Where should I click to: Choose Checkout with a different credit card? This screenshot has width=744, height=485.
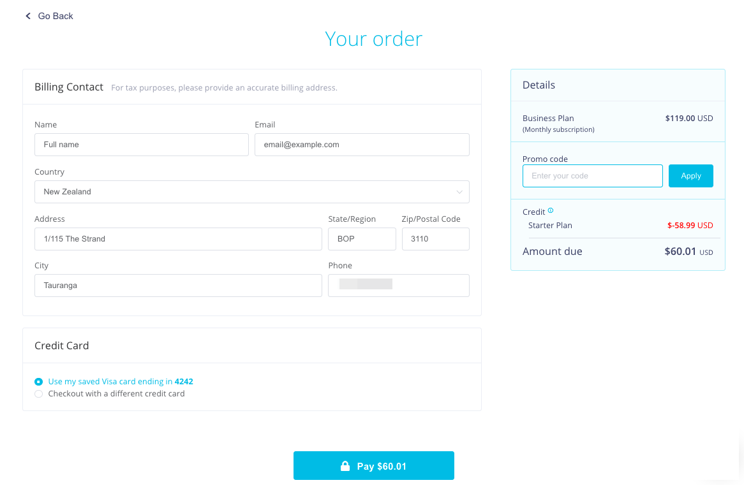(x=39, y=394)
